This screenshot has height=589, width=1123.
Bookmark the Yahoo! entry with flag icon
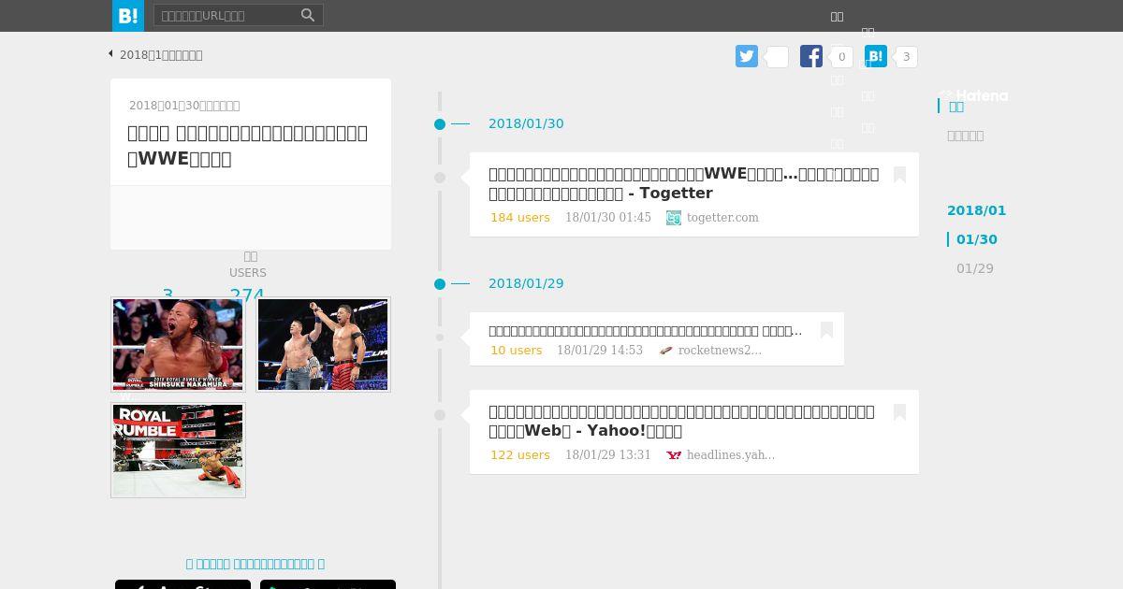pos(899,412)
